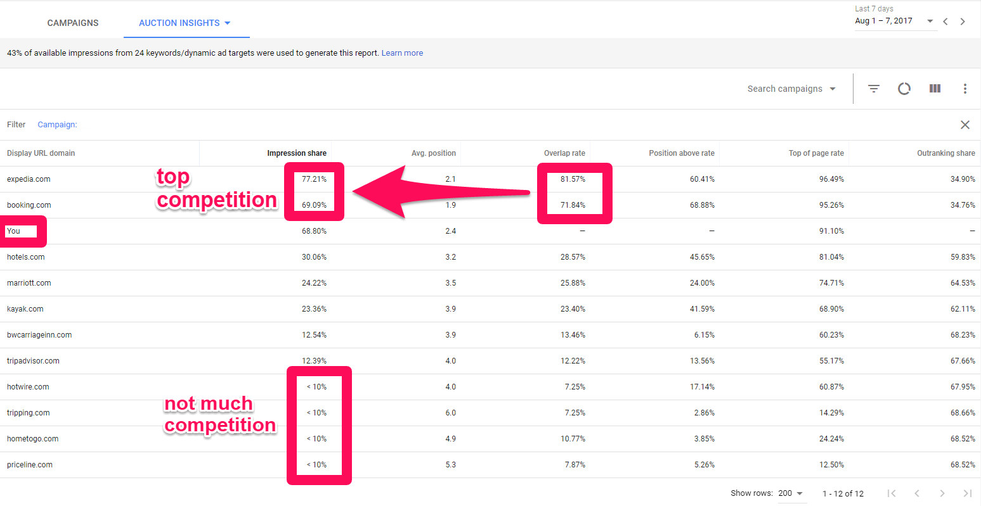The height and width of the screenshot is (506, 981).
Task: Click the Campaign: filter link
Action: [x=57, y=125]
